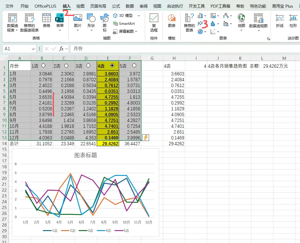Click the 5店 legend entry

click(122, 230)
